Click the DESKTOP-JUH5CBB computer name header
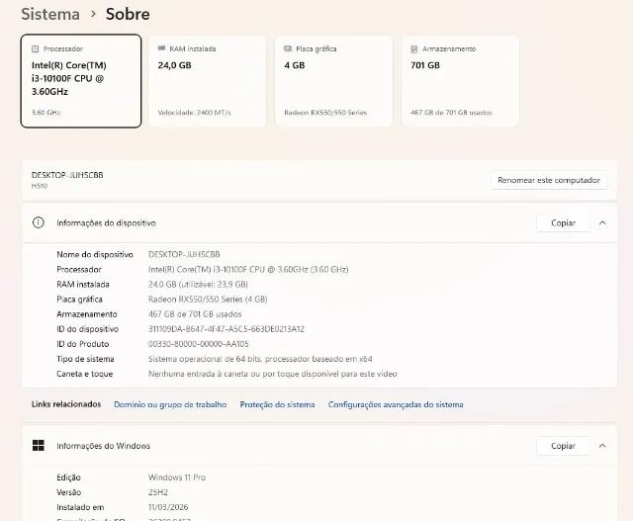The height and width of the screenshot is (521, 633). tap(67, 175)
